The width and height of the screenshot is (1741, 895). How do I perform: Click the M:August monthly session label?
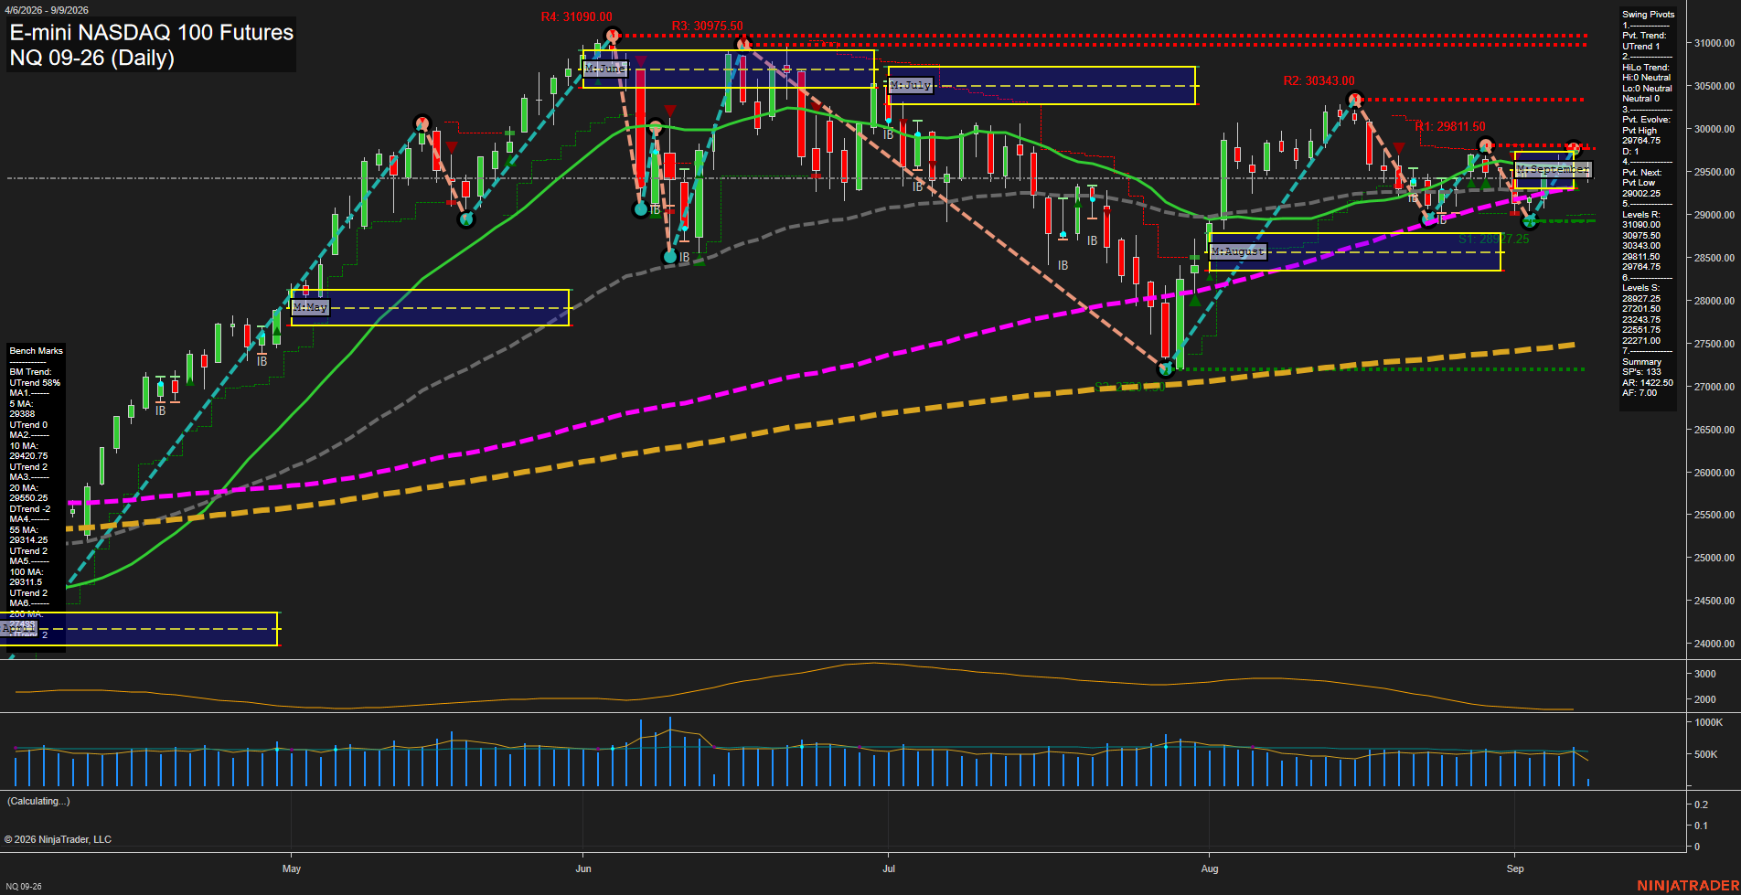(x=1238, y=251)
